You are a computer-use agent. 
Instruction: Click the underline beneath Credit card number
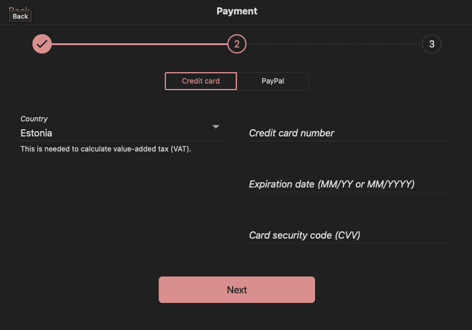351,141
